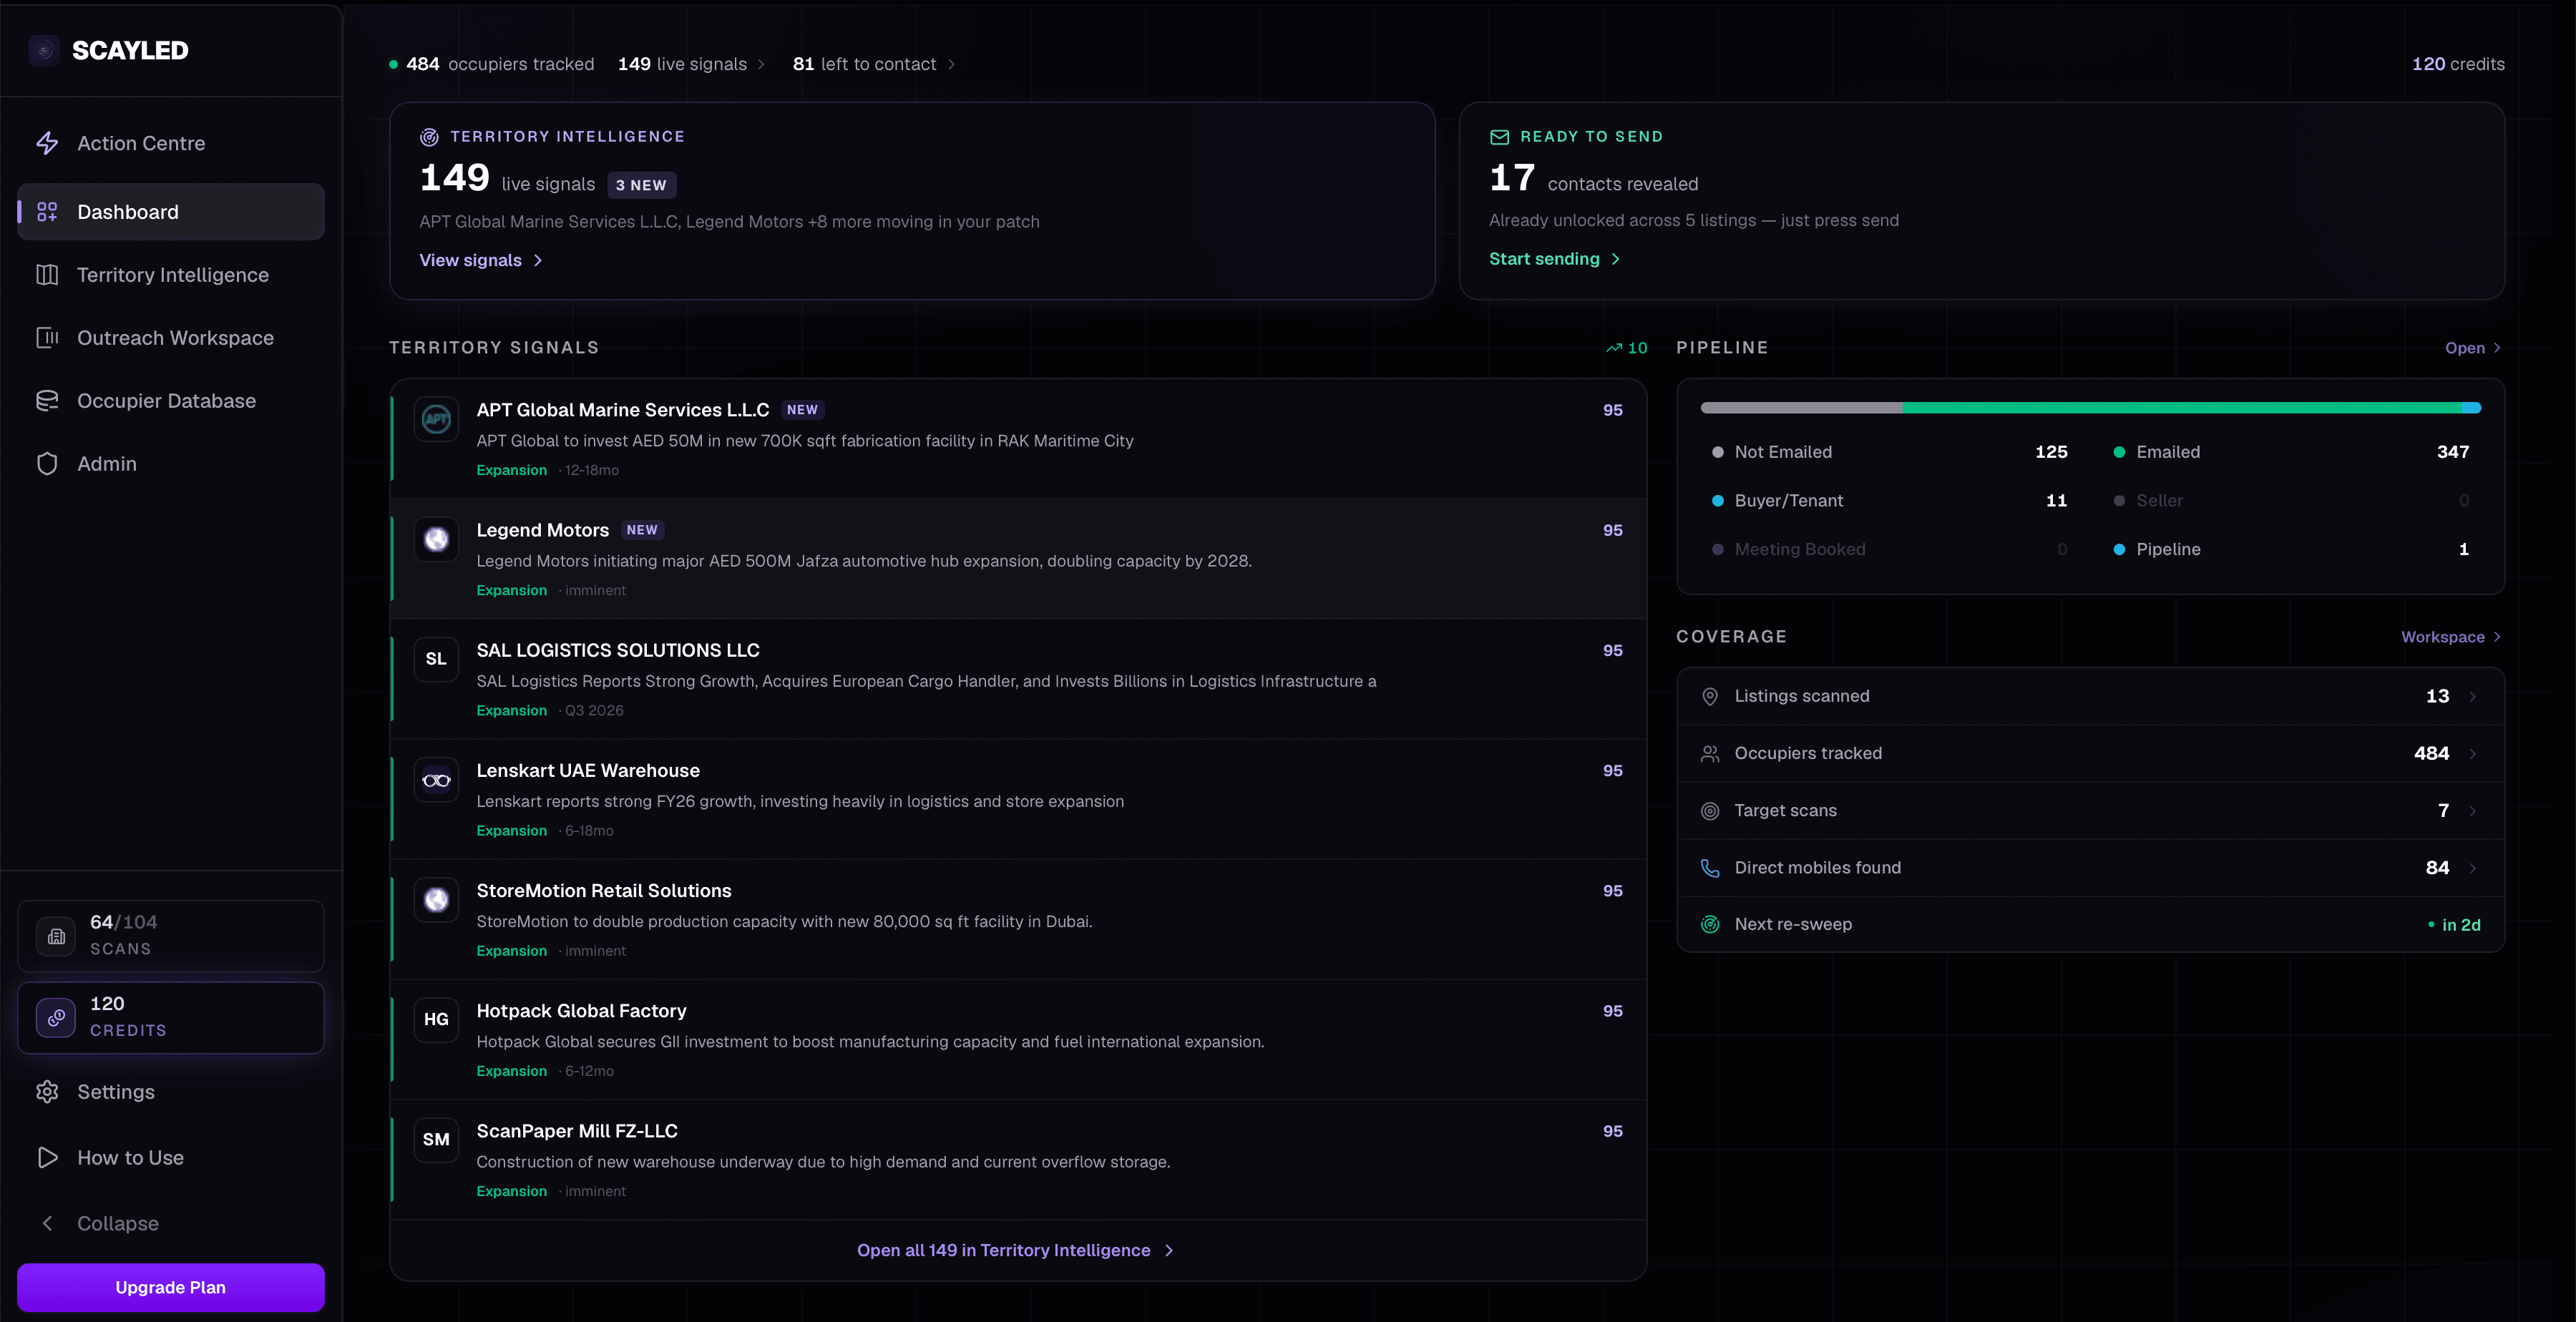Image resolution: width=2576 pixels, height=1322 pixels.
Task: Open Settings from sidebar
Action: click(x=171, y=1092)
